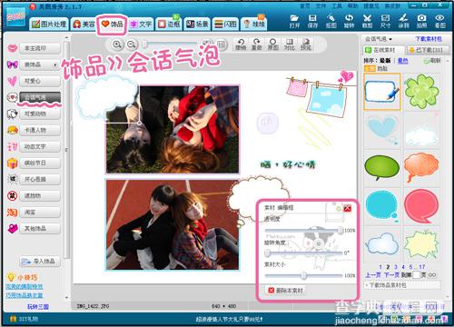
Task: Adjust the canvas zoom slider
Action: tap(171, 45)
